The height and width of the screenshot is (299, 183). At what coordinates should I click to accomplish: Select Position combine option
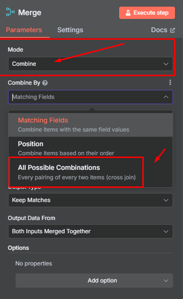90,148
